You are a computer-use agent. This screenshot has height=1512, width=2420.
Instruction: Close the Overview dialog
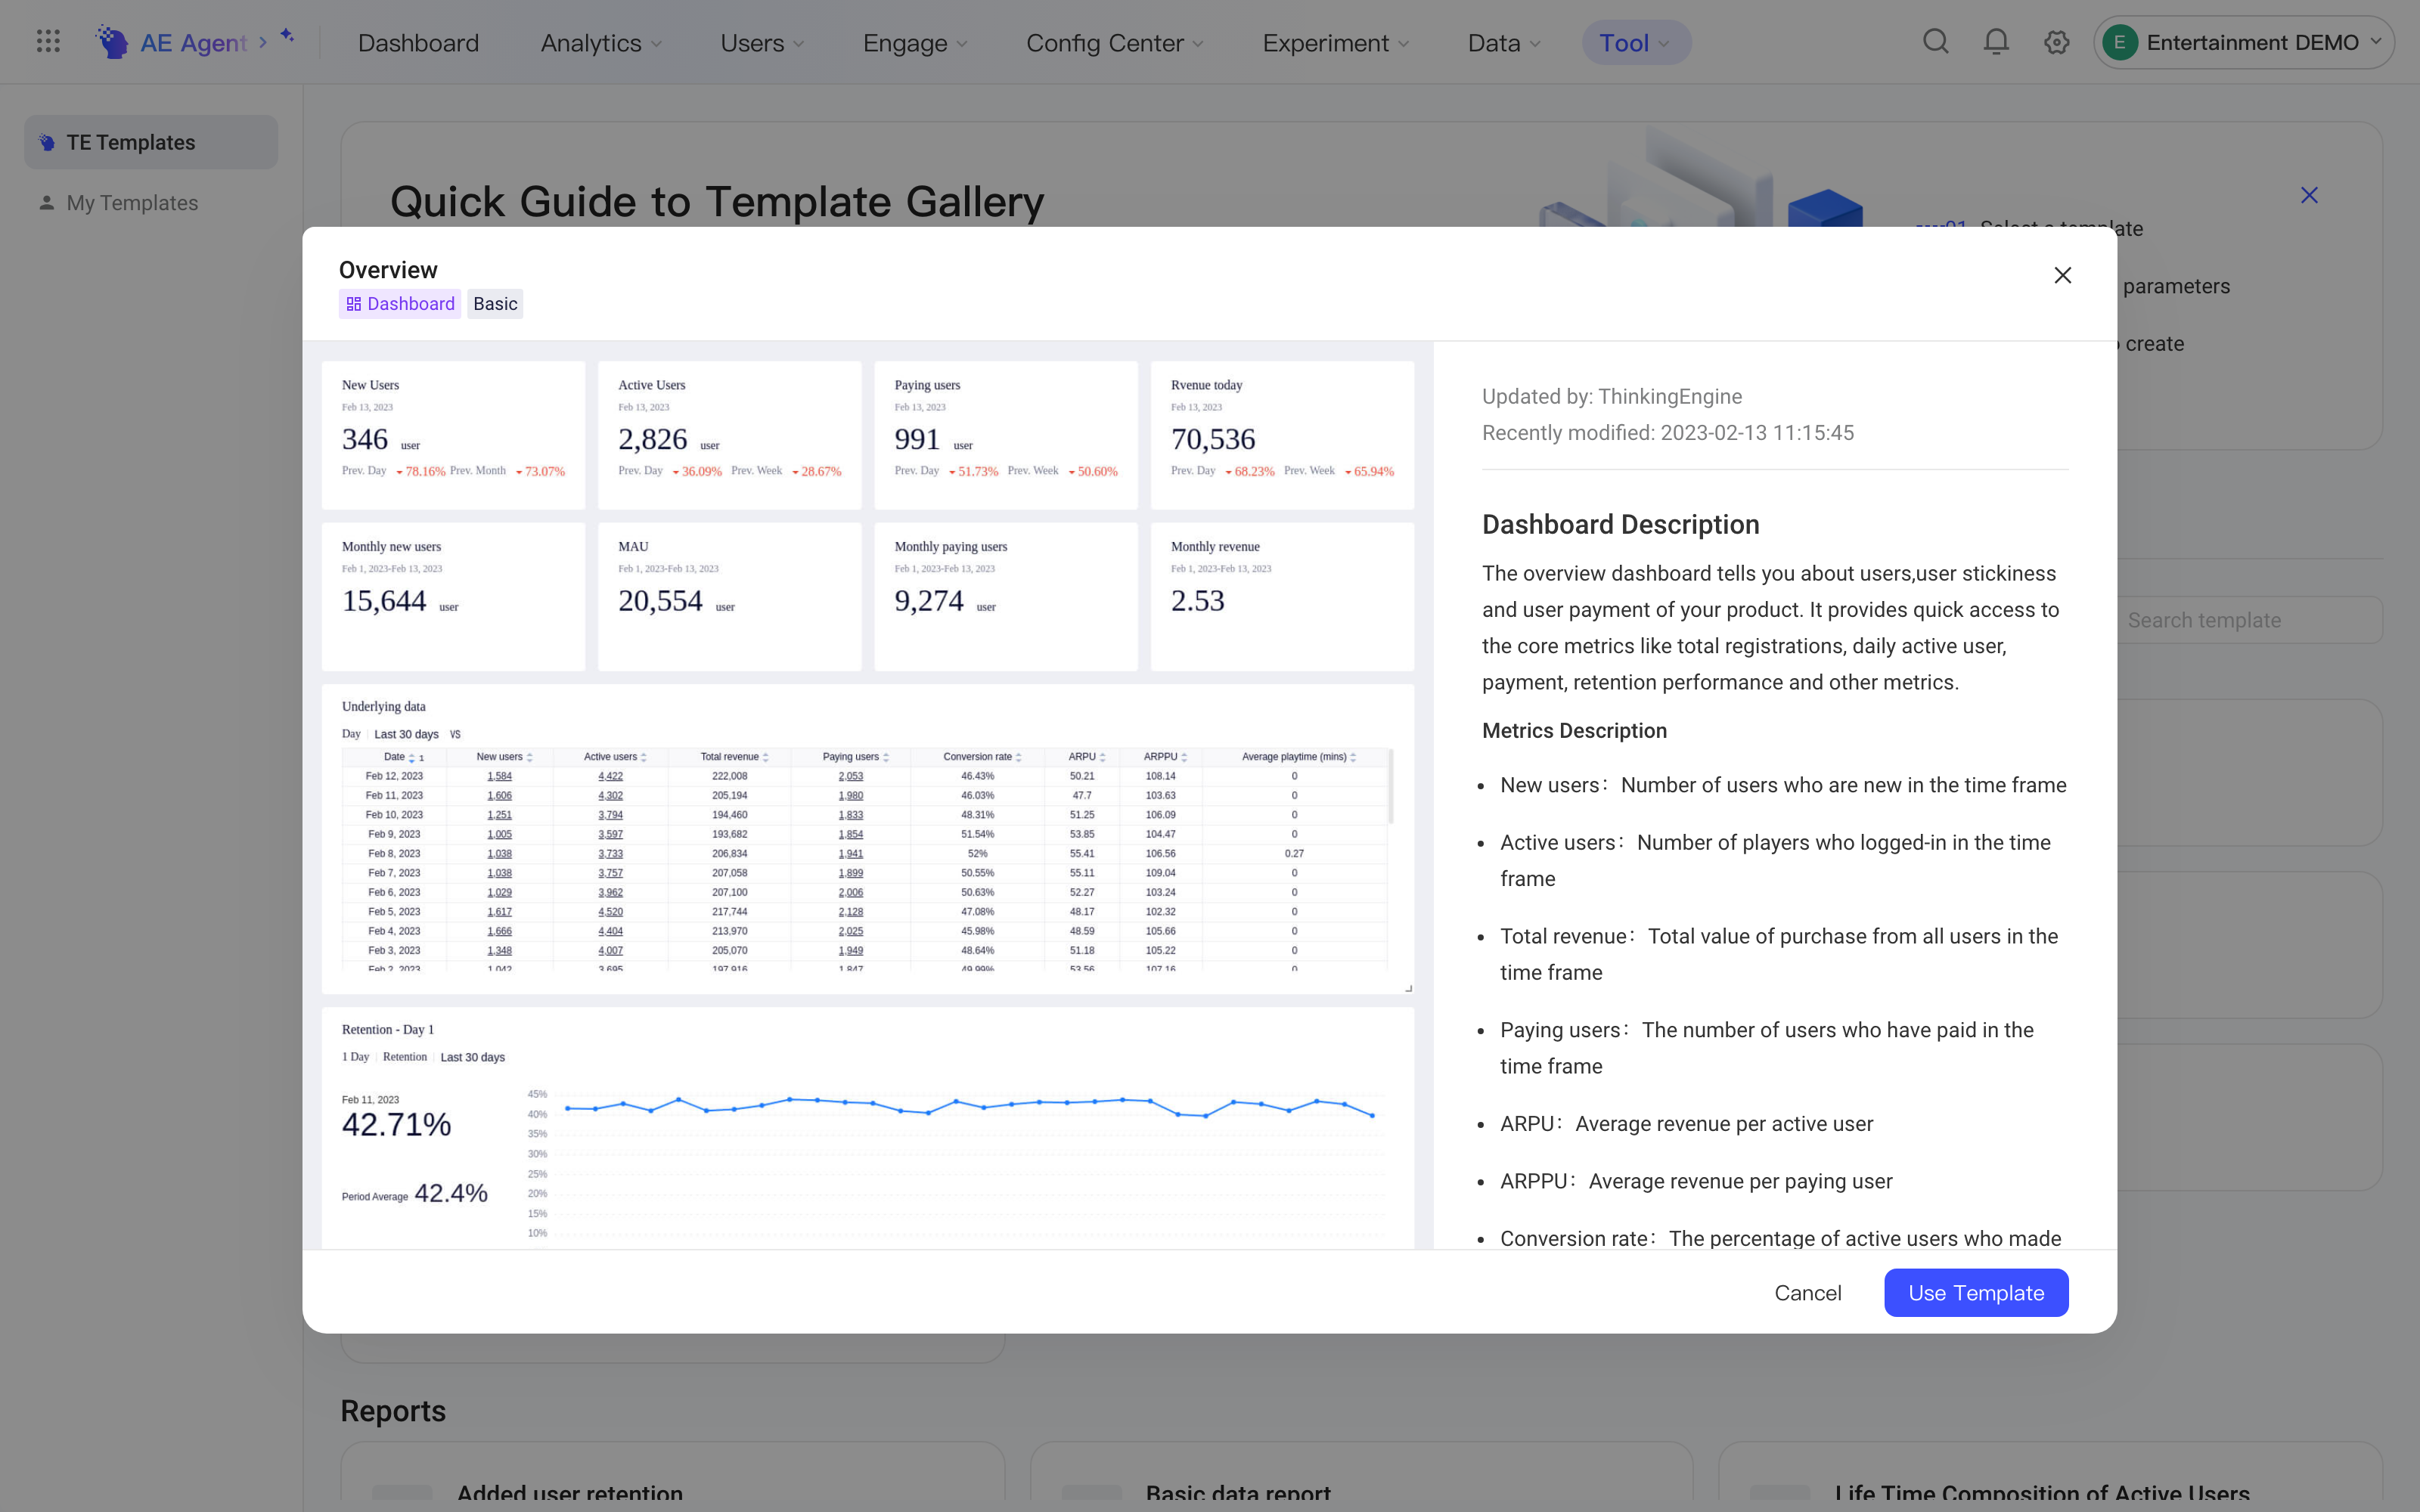2062,275
